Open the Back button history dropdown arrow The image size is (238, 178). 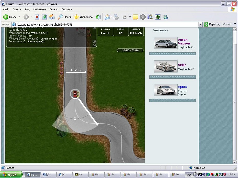pyautogui.click(x=19, y=17)
